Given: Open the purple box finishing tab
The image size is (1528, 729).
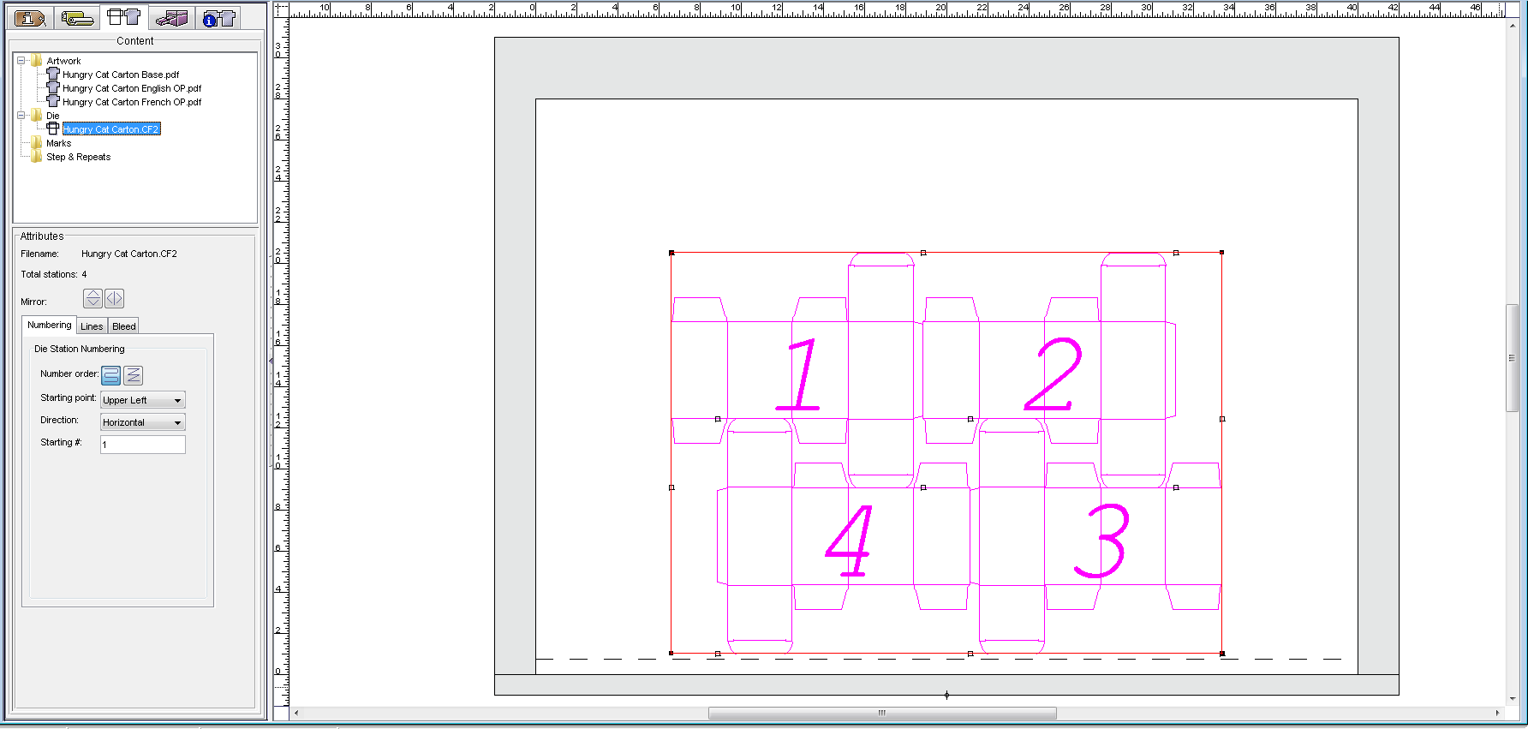Looking at the screenshot, I should pos(172,17).
